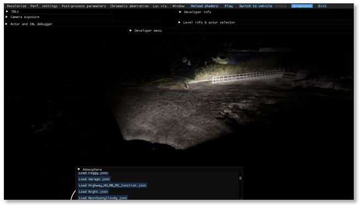Click the Play button

point(228,6)
